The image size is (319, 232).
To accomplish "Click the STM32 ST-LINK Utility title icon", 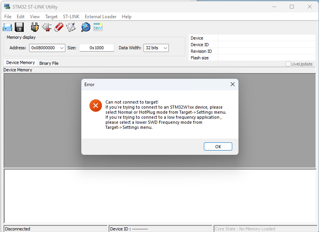I will [7, 7].
